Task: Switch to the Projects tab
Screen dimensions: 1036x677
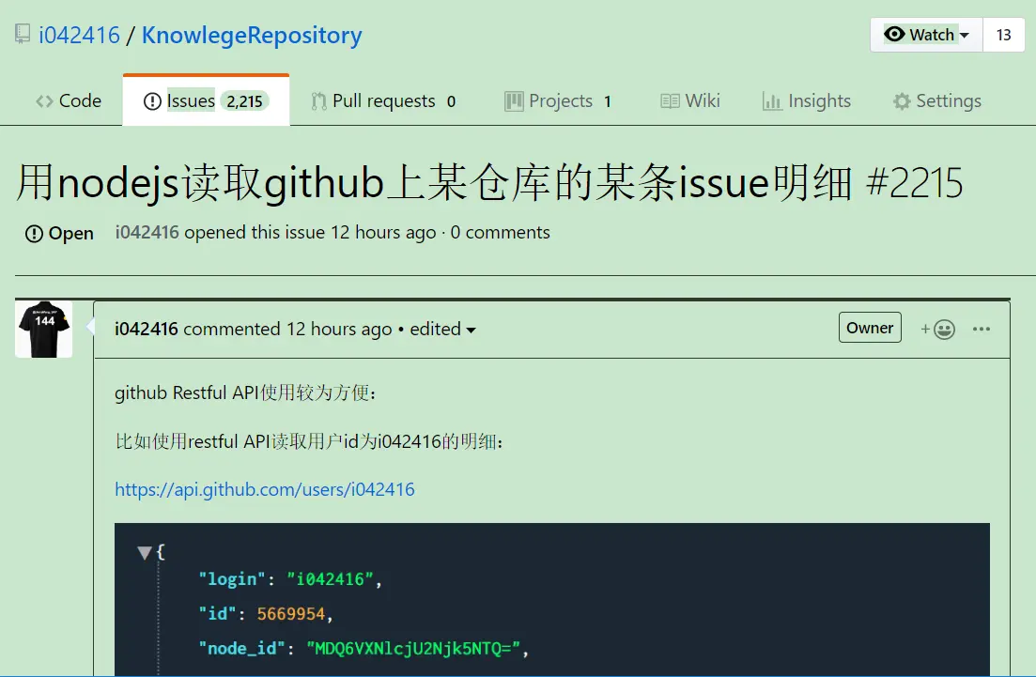Action: (x=559, y=101)
